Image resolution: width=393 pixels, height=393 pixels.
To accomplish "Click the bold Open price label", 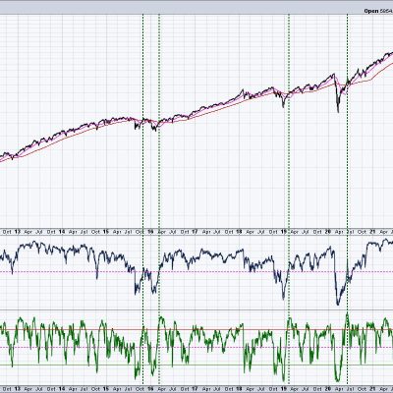I will (371, 11).
